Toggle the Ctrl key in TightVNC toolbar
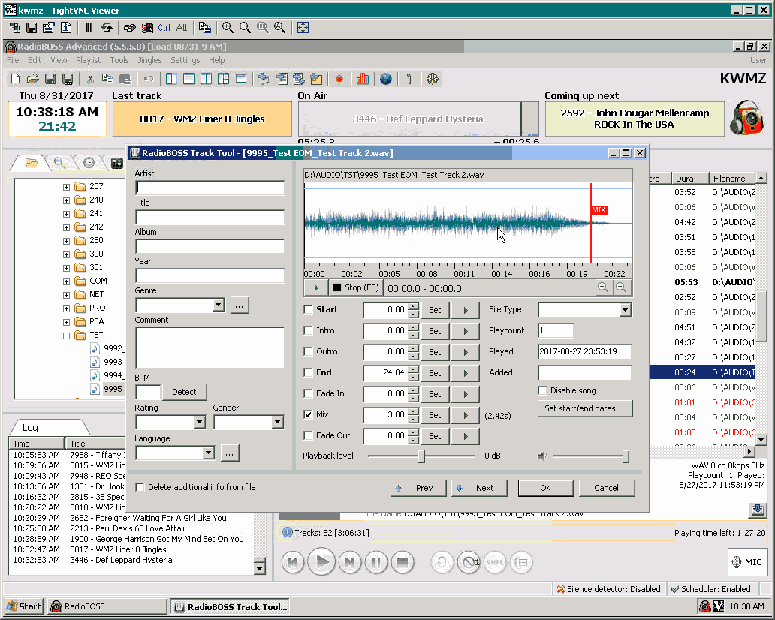775x620 pixels. click(x=164, y=28)
